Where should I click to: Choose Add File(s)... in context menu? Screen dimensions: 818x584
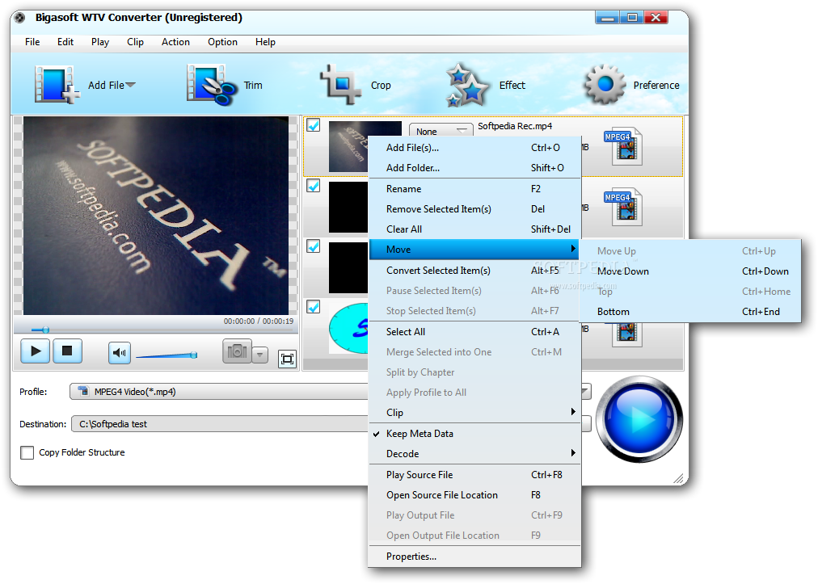coord(474,148)
